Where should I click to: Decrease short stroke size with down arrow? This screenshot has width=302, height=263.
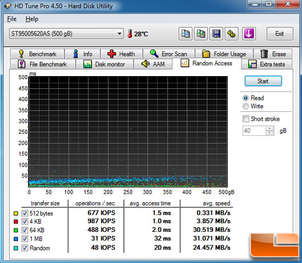click(270, 133)
